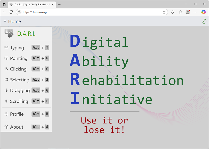209x149 pixels.
Task: Click the Home page heading
Action: tap(14, 21)
